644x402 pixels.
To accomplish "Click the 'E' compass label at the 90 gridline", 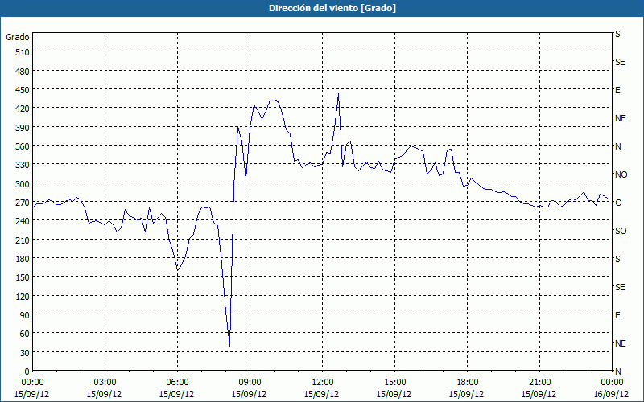I will pyautogui.click(x=617, y=315).
